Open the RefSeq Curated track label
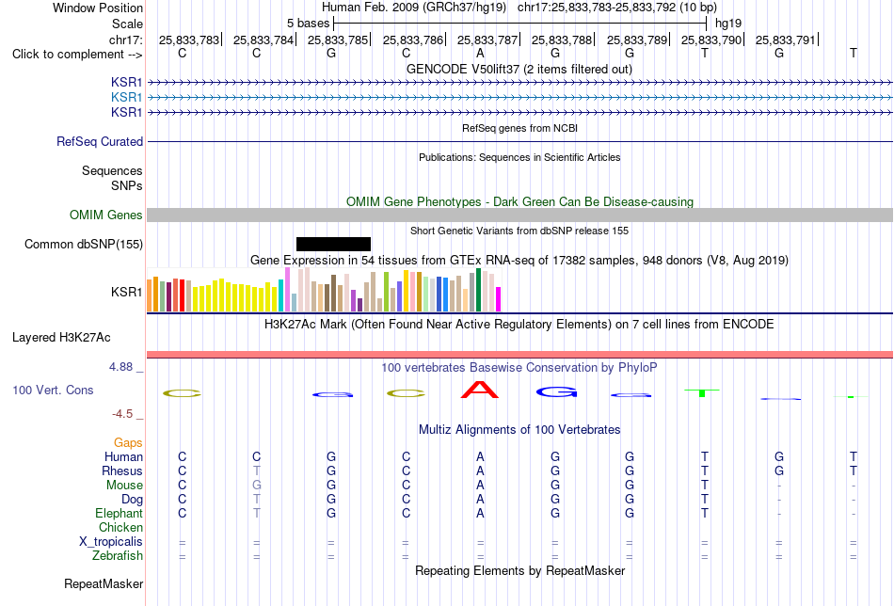The height and width of the screenshot is (606, 894). [100, 141]
